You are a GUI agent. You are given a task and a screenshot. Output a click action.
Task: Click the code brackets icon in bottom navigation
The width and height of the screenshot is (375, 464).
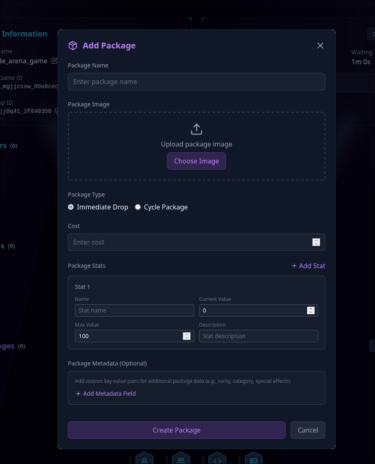pyautogui.click(x=217, y=459)
